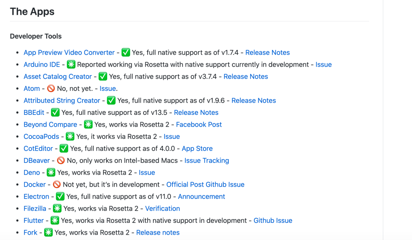Click green checkmark icon in BBEdit row
This screenshot has width=412, height=240.
(x=55, y=113)
